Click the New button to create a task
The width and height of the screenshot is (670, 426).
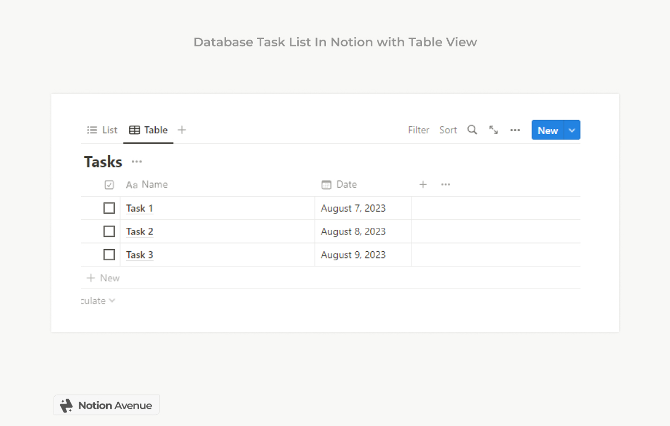547,130
